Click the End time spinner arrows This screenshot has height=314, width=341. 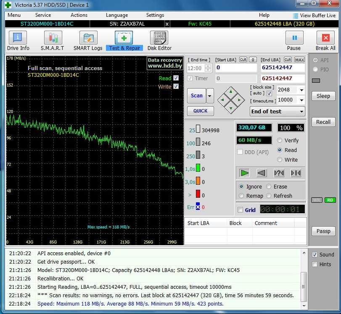coord(208,68)
